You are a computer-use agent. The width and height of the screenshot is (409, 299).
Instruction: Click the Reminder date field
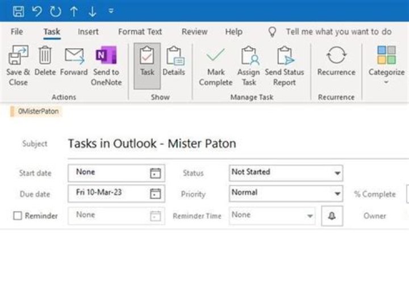tap(116, 216)
